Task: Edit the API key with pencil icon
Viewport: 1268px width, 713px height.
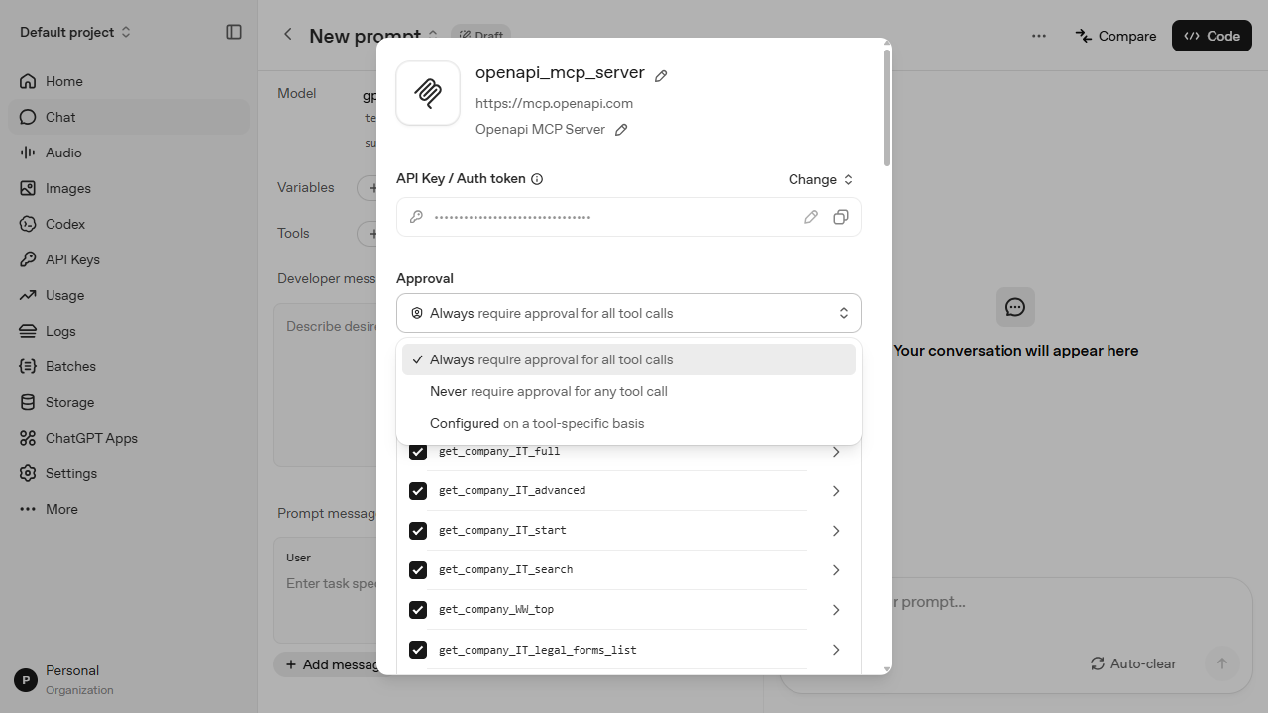Action: tap(811, 217)
